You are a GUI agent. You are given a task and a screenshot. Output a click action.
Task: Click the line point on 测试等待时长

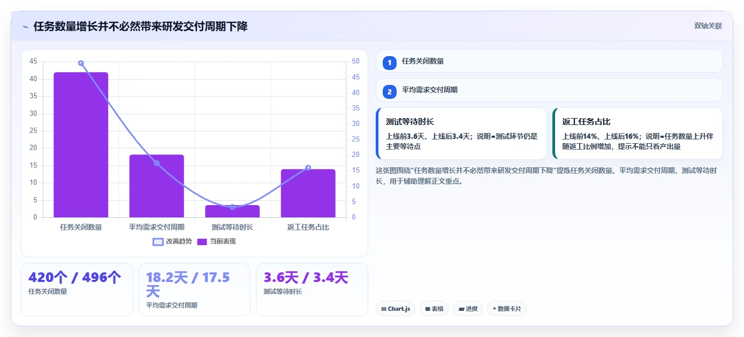232,207
